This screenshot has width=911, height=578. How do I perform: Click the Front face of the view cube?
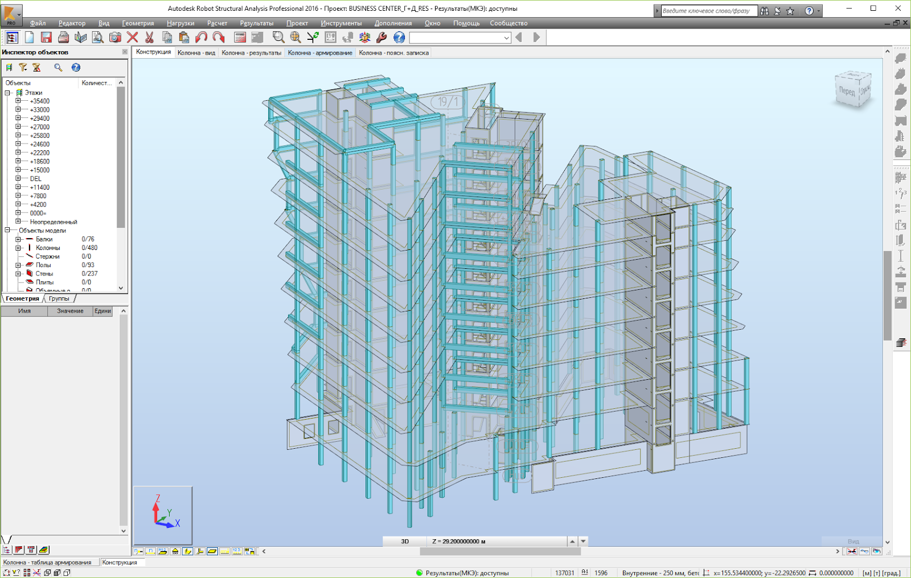click(847, 91)
